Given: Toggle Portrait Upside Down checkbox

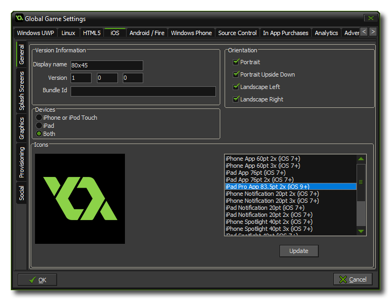Looking at the screenshot, I should 236,74.
